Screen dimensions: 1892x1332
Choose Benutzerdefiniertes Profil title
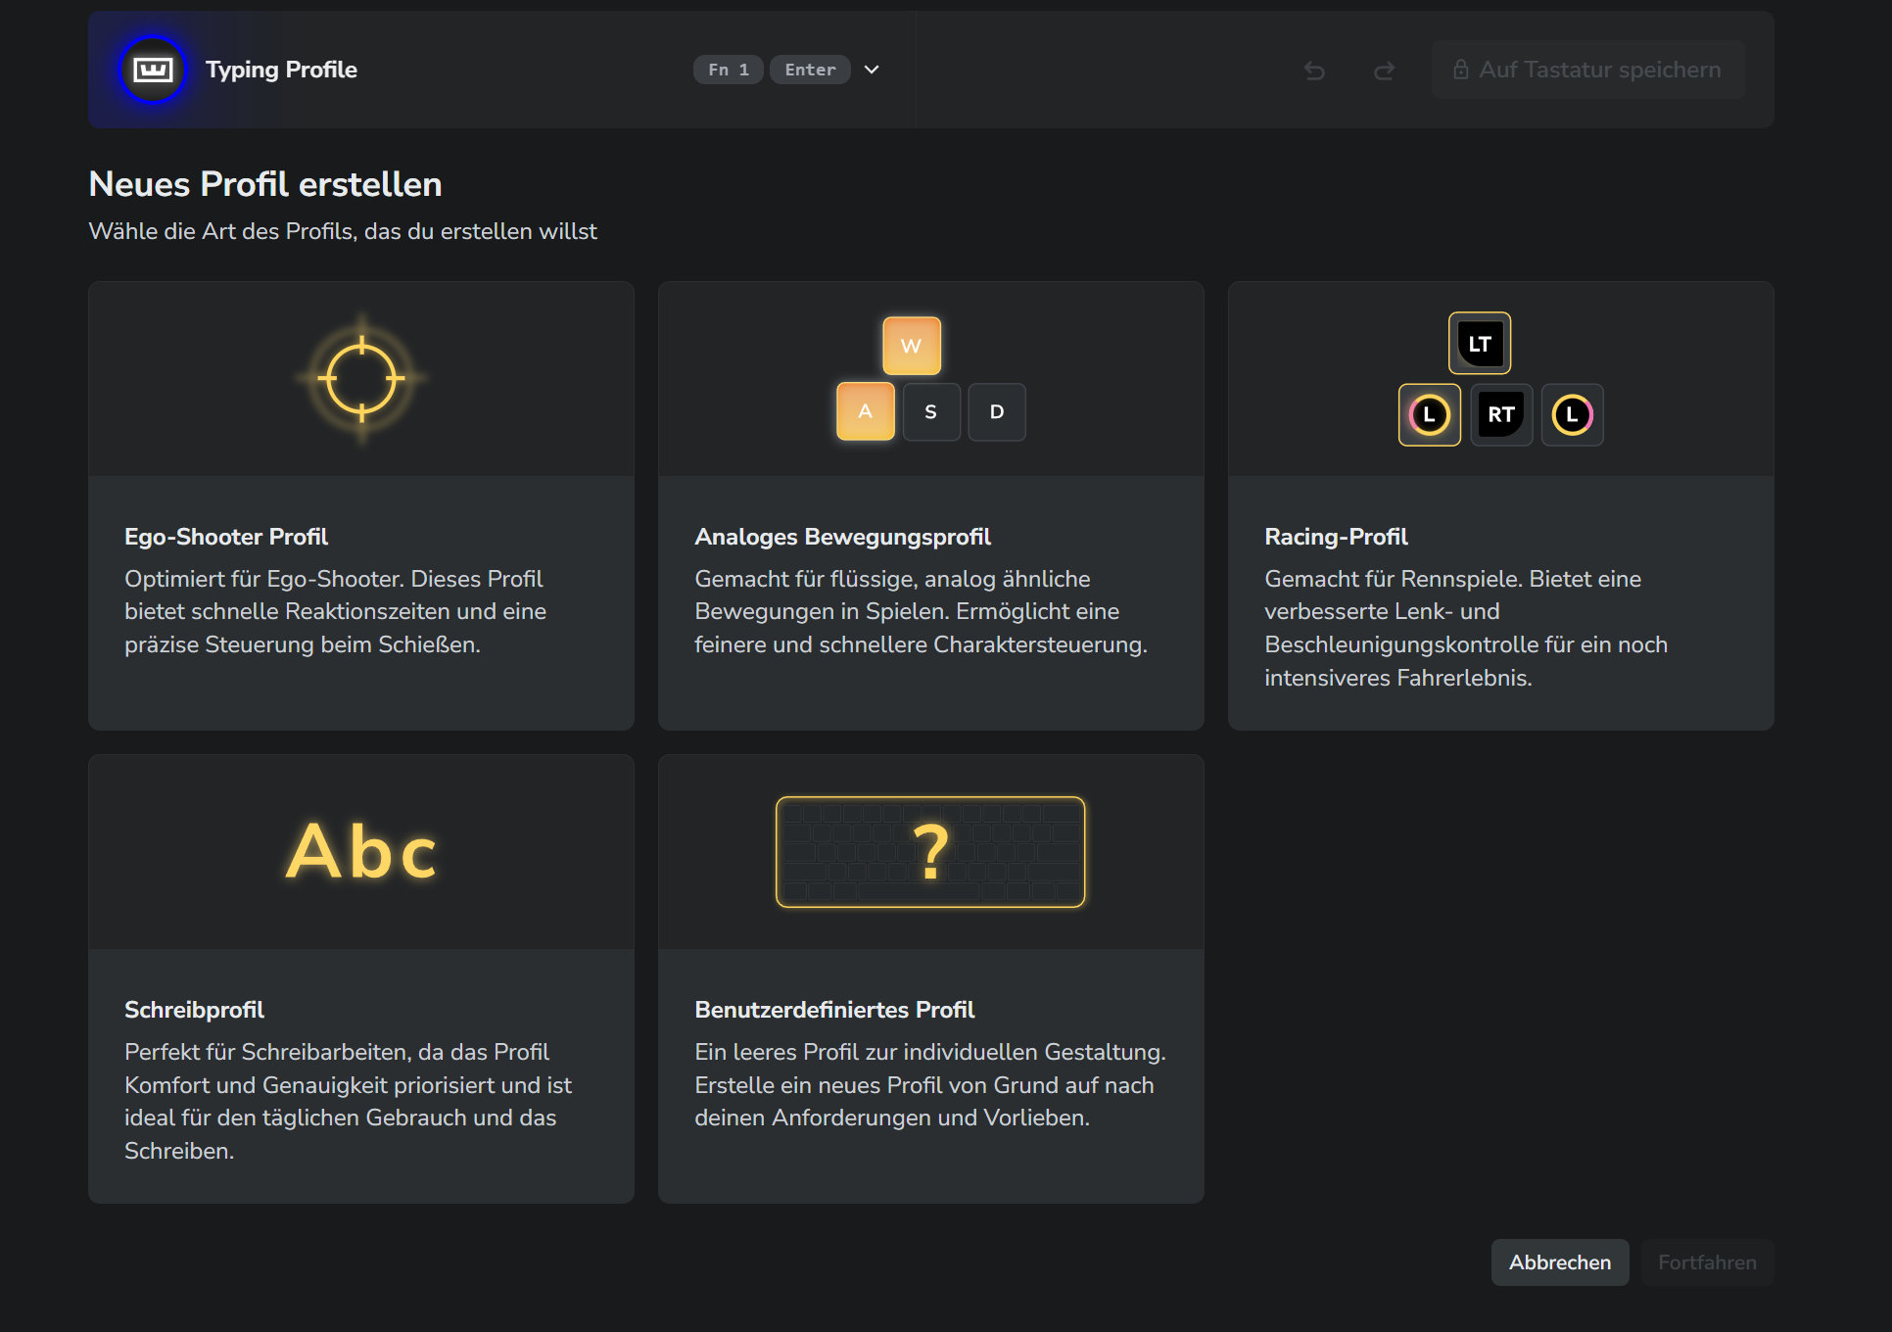click(x=834, y=1010)
